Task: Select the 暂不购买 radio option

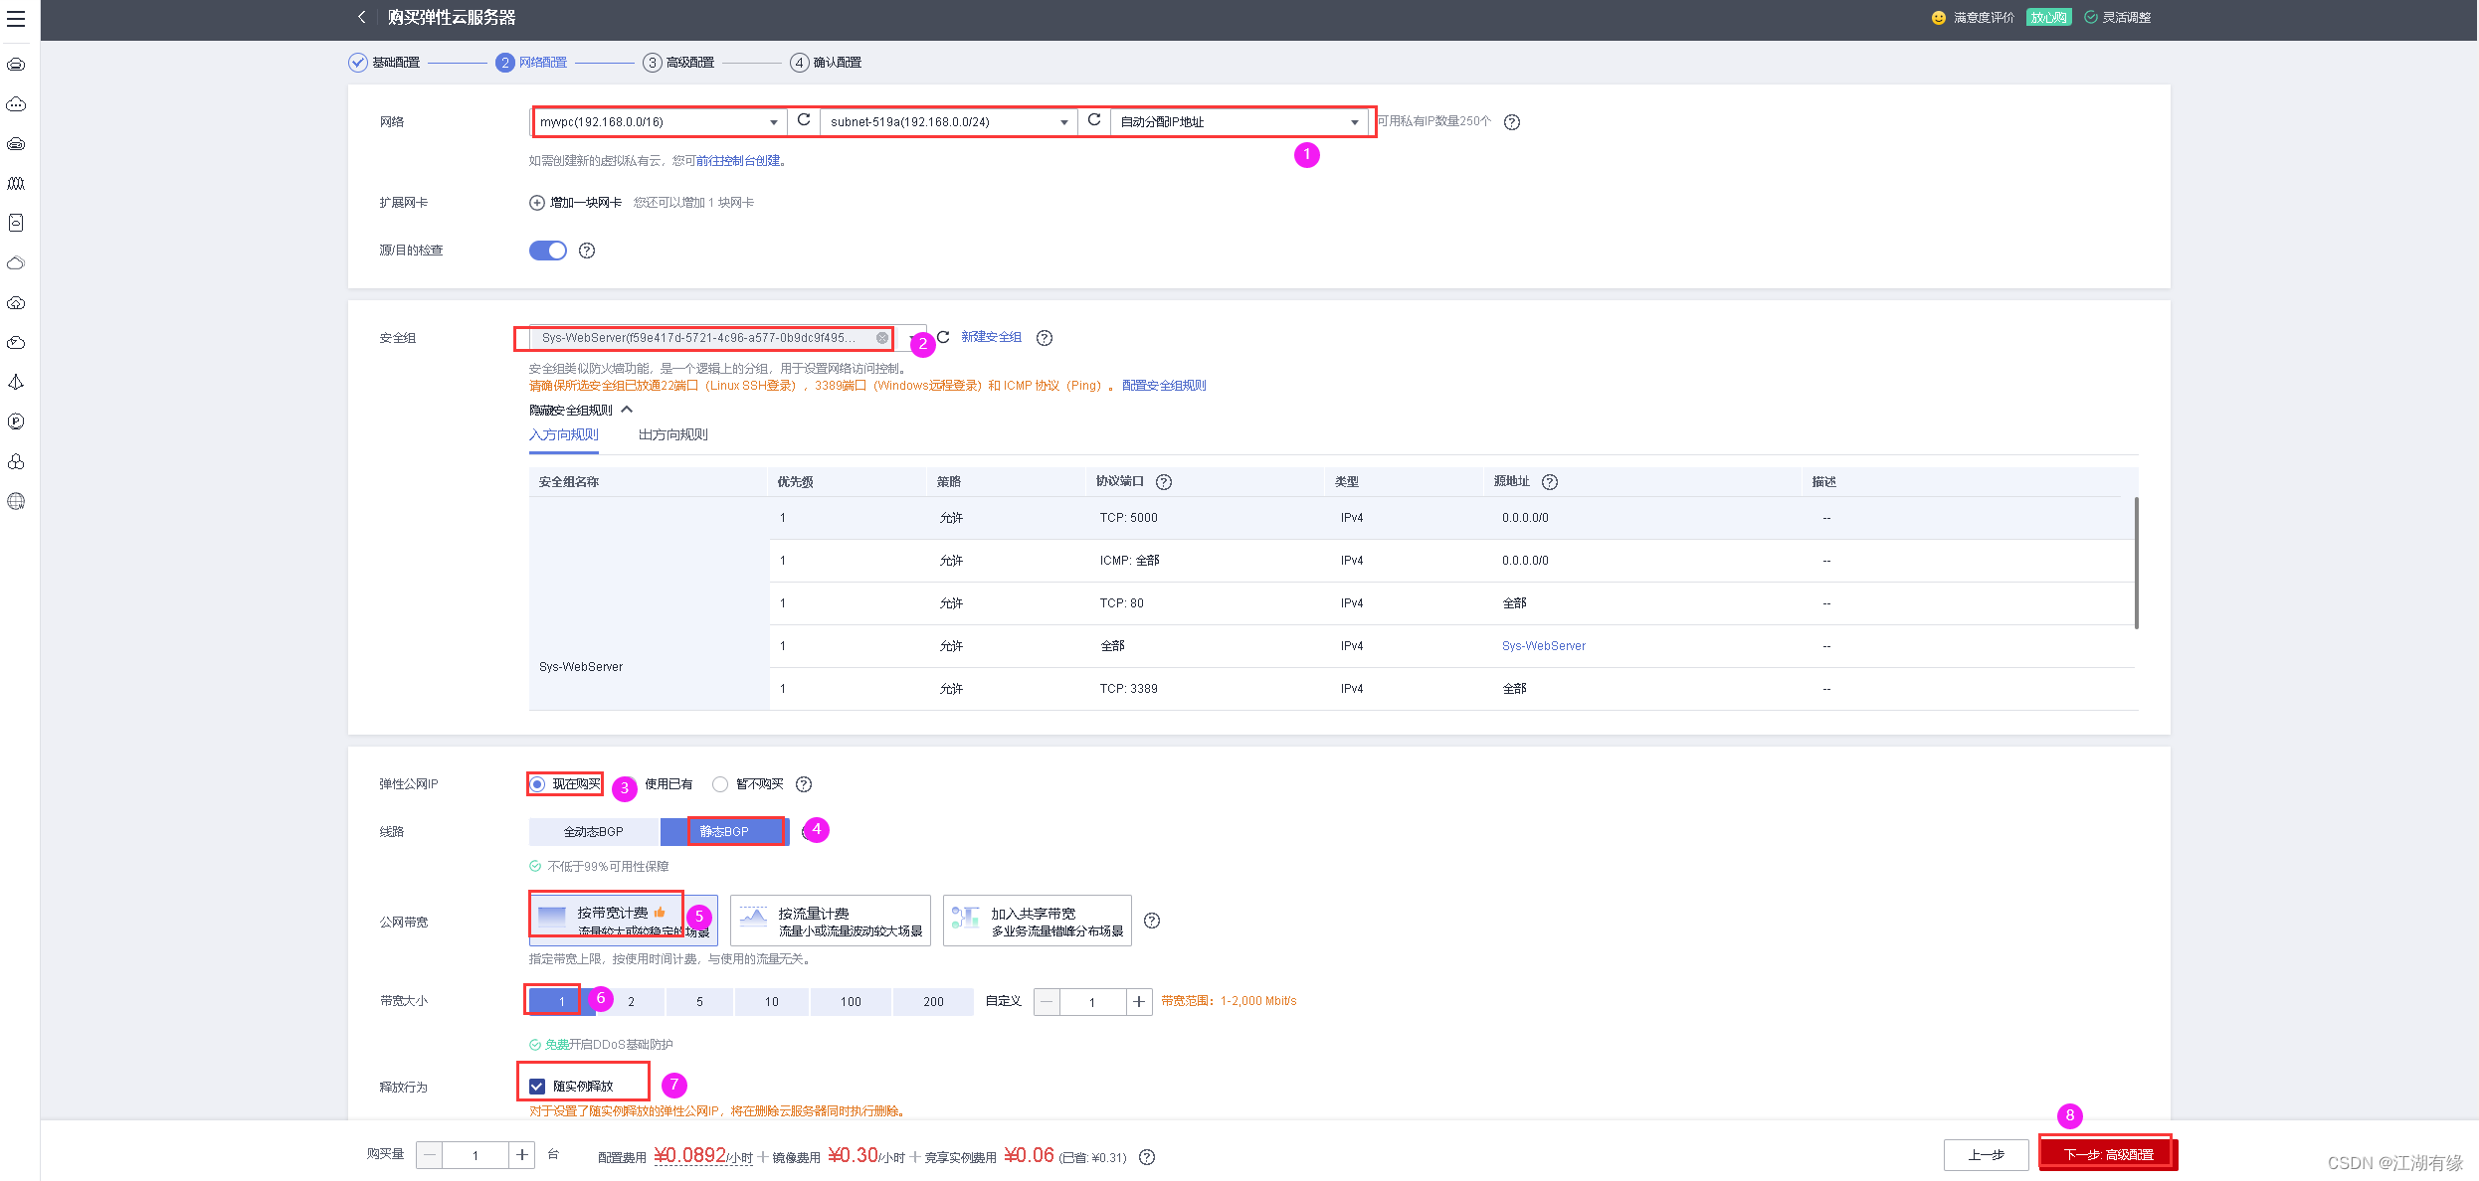Action: pos(721,784)
